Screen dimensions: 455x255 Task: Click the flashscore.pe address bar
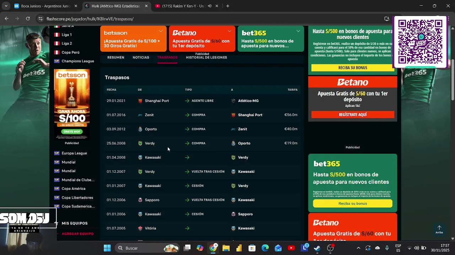(x=210, y=19)
